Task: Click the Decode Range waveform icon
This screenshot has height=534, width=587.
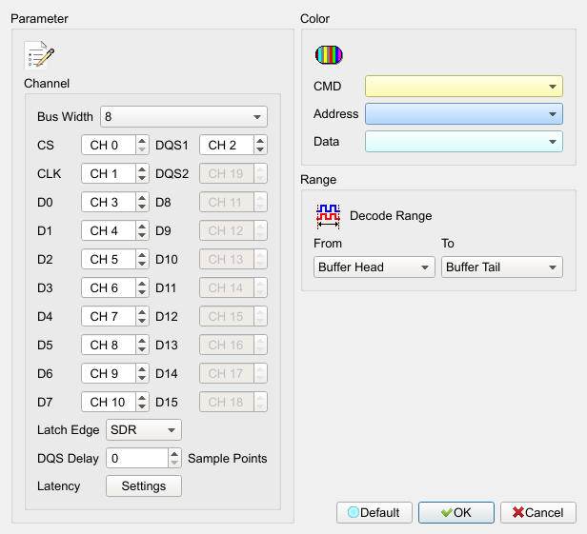Action: [x=328, y=216]
